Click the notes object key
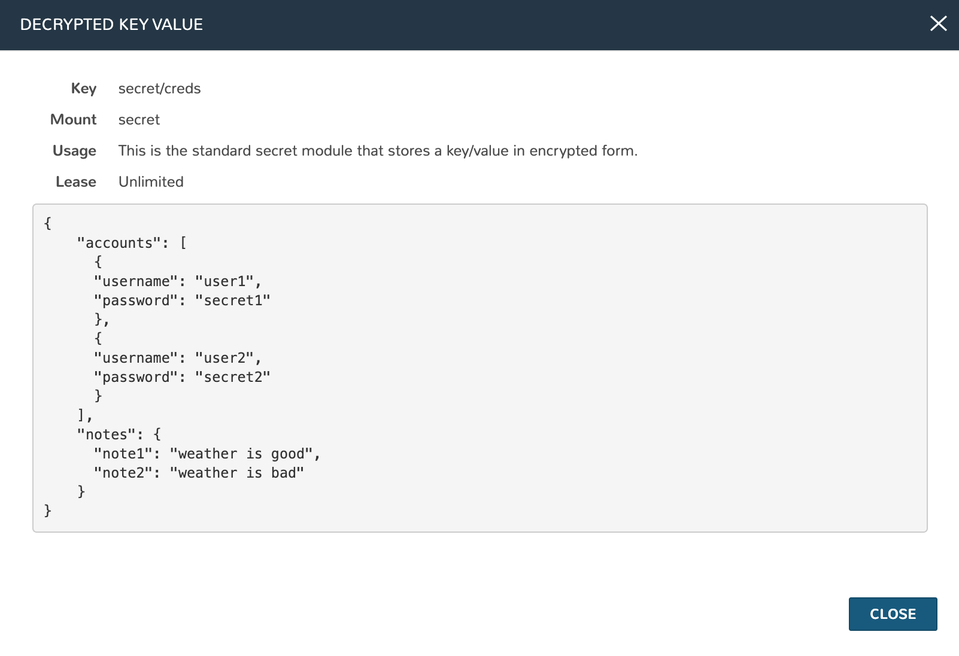 [x=108, y=434]
